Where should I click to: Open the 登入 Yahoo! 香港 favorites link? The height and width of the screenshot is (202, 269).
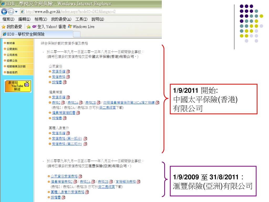tap(49, 27)
